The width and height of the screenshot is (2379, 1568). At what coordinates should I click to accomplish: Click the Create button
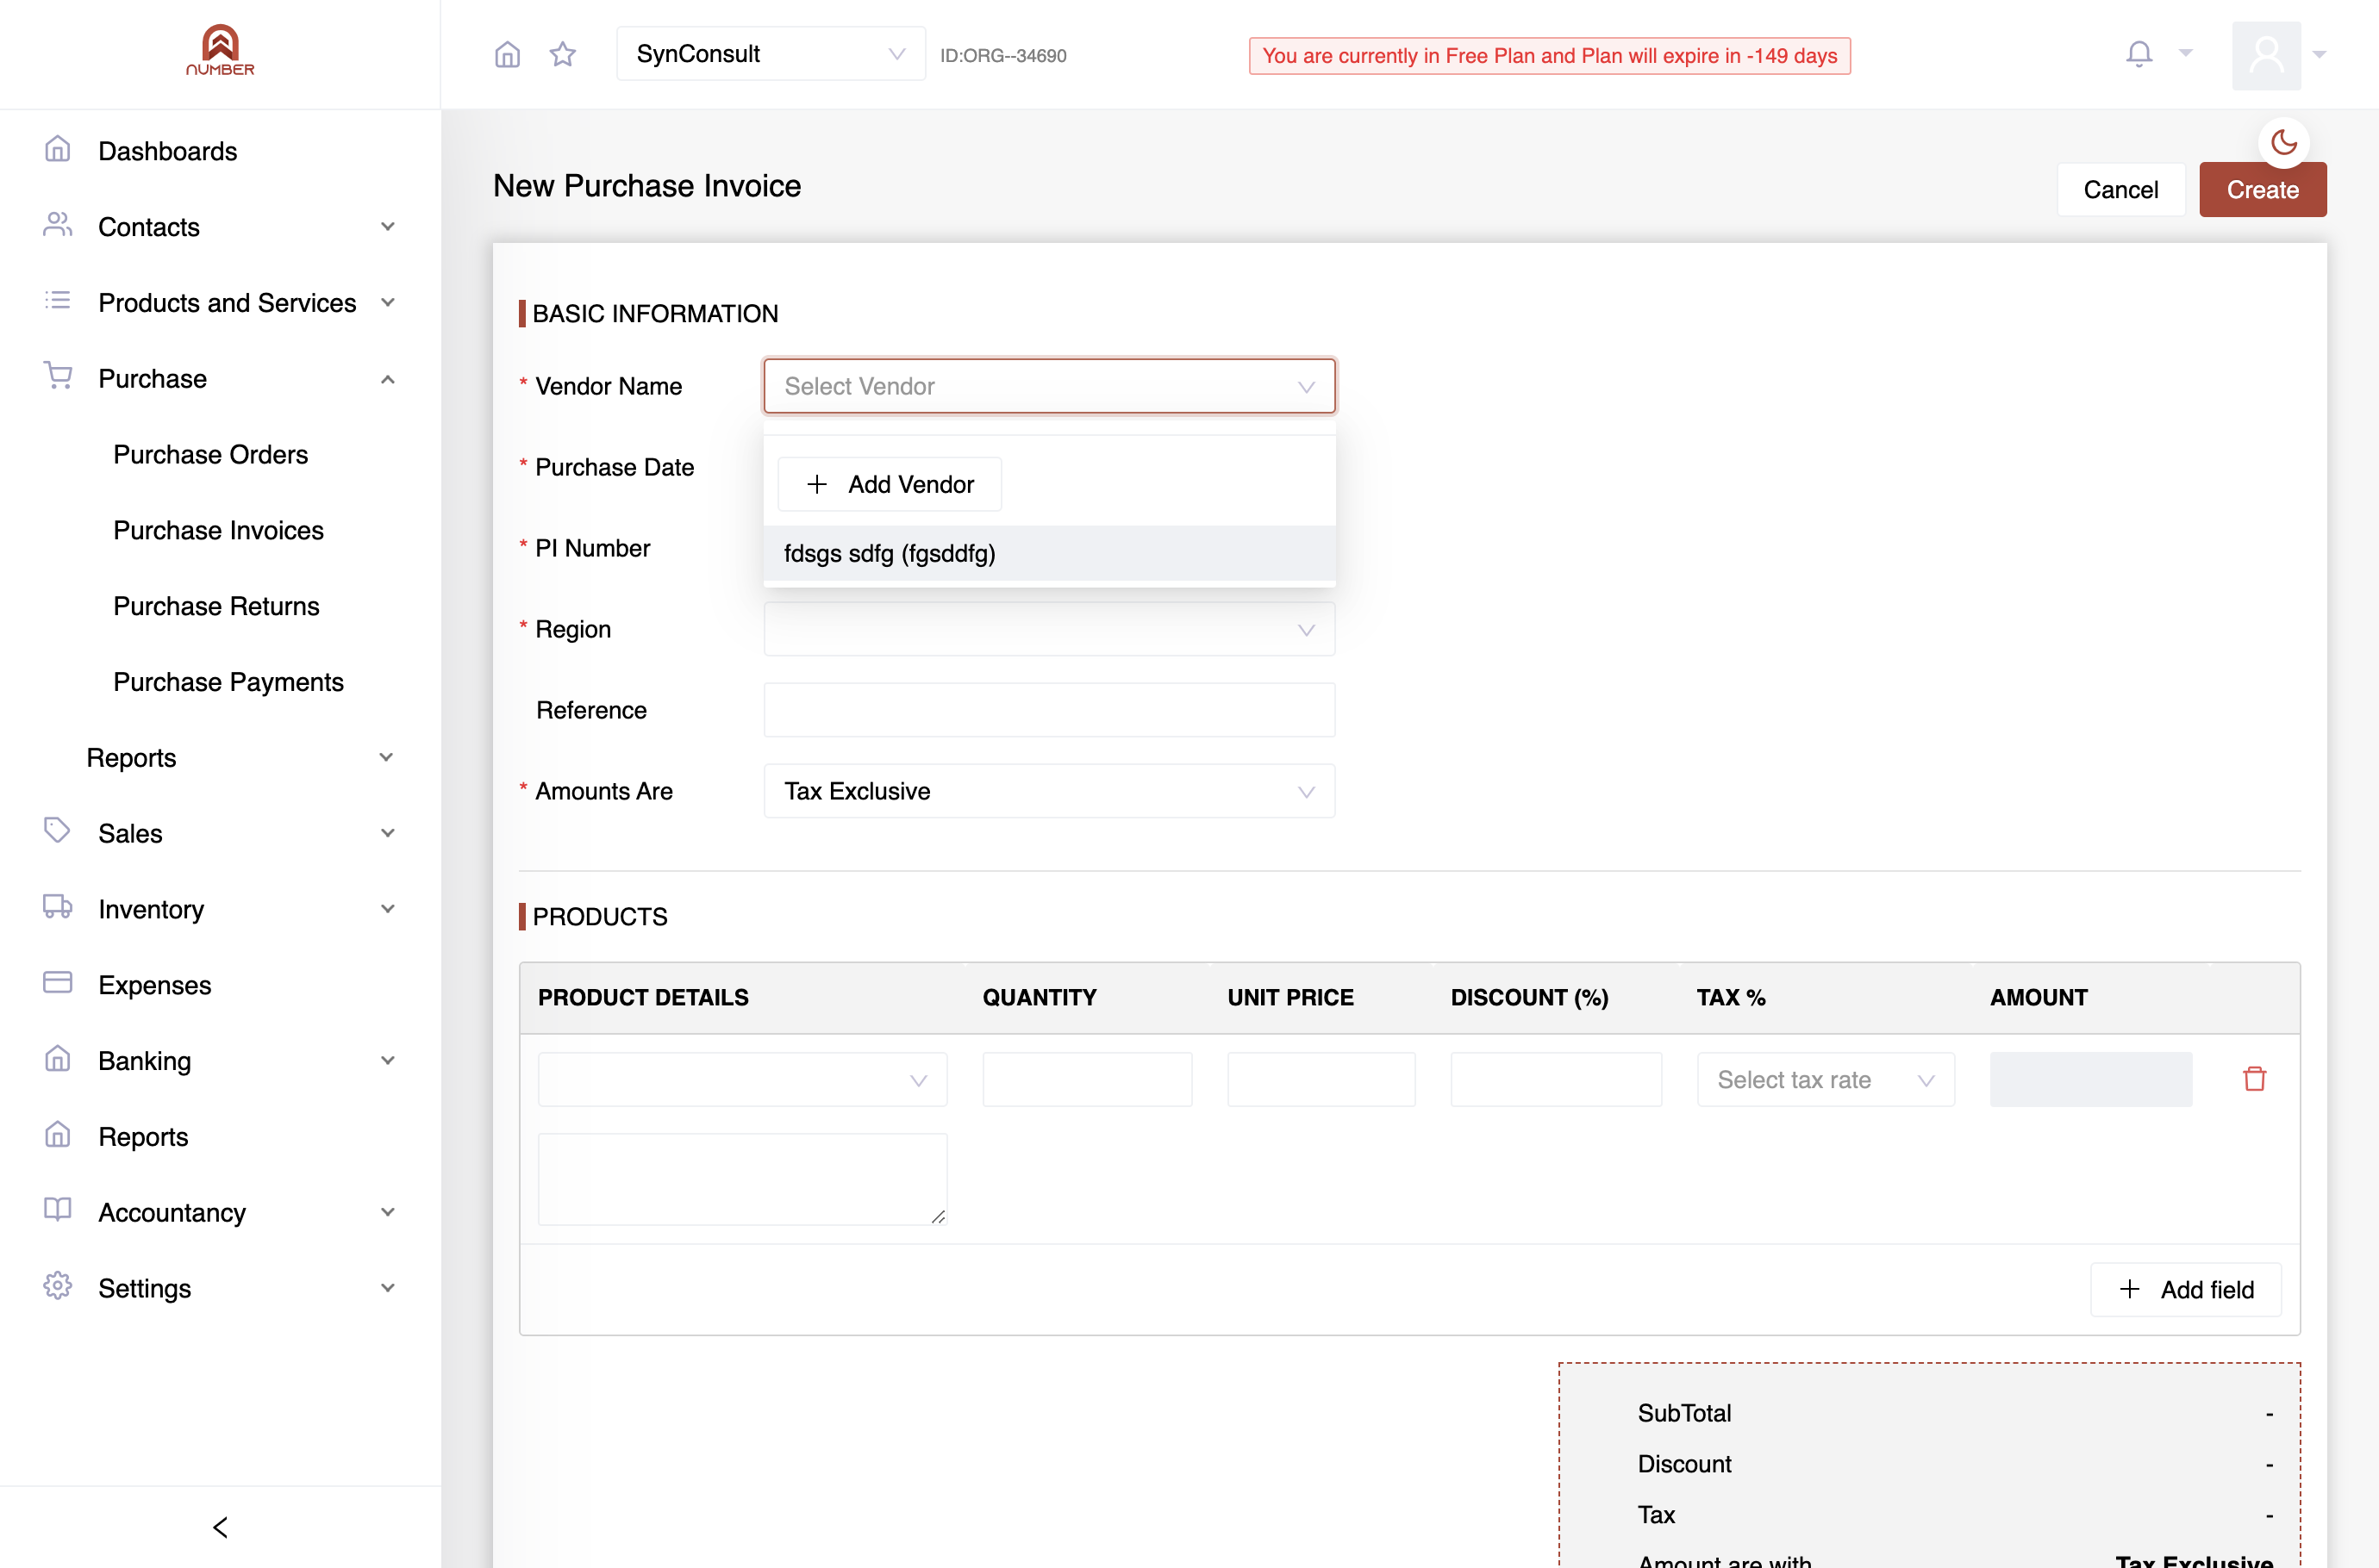[x=2261, y=190]
